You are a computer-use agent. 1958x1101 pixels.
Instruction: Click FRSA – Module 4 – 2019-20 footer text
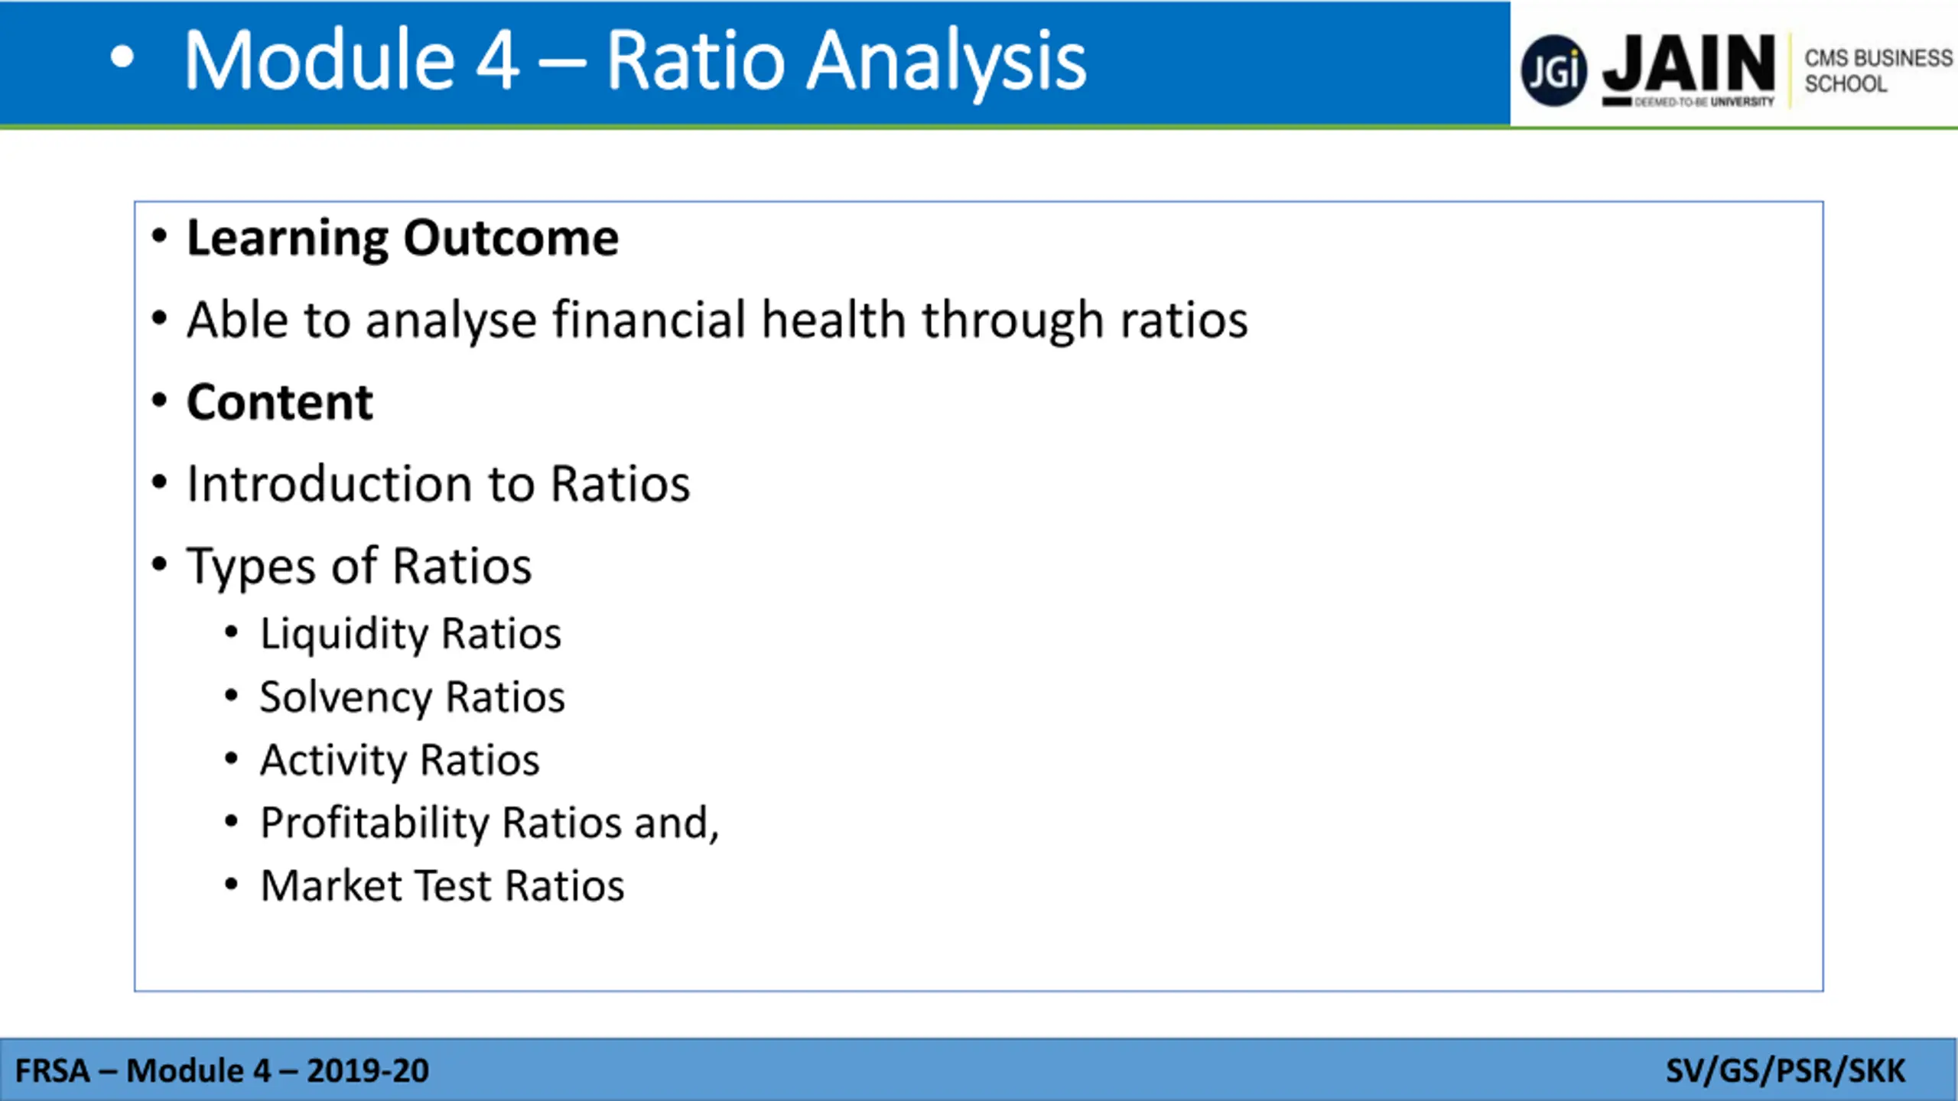[222, 1070]
